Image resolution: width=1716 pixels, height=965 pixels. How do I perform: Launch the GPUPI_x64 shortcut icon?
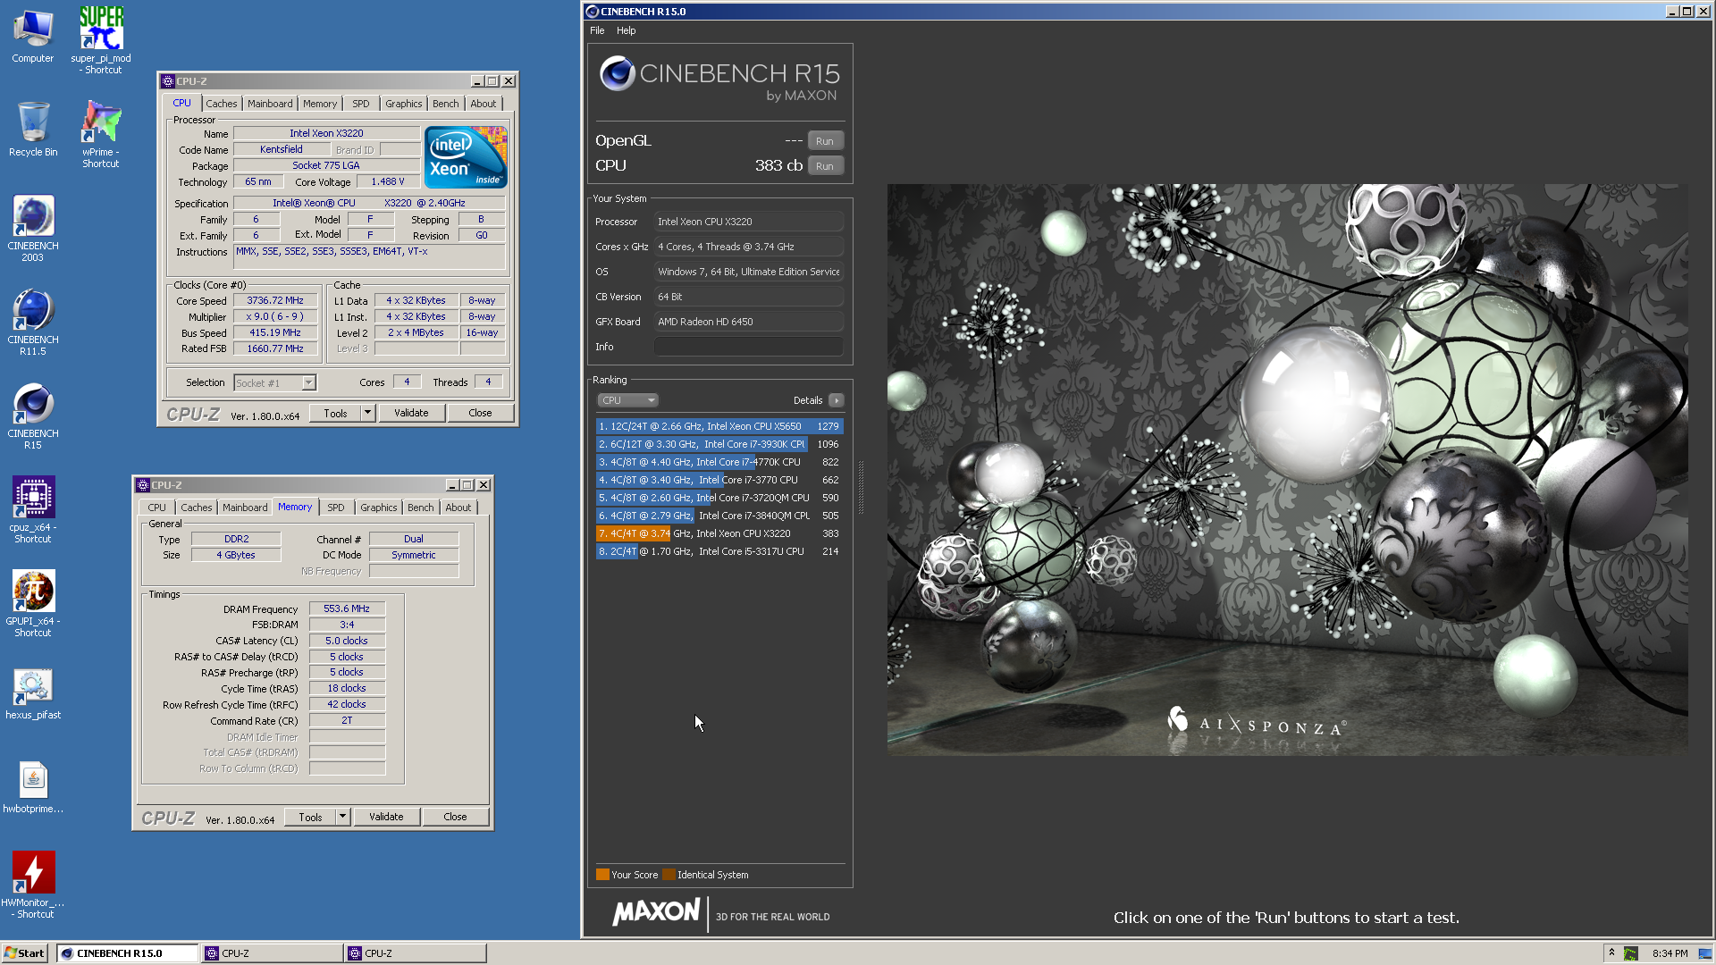click(33, 603)
